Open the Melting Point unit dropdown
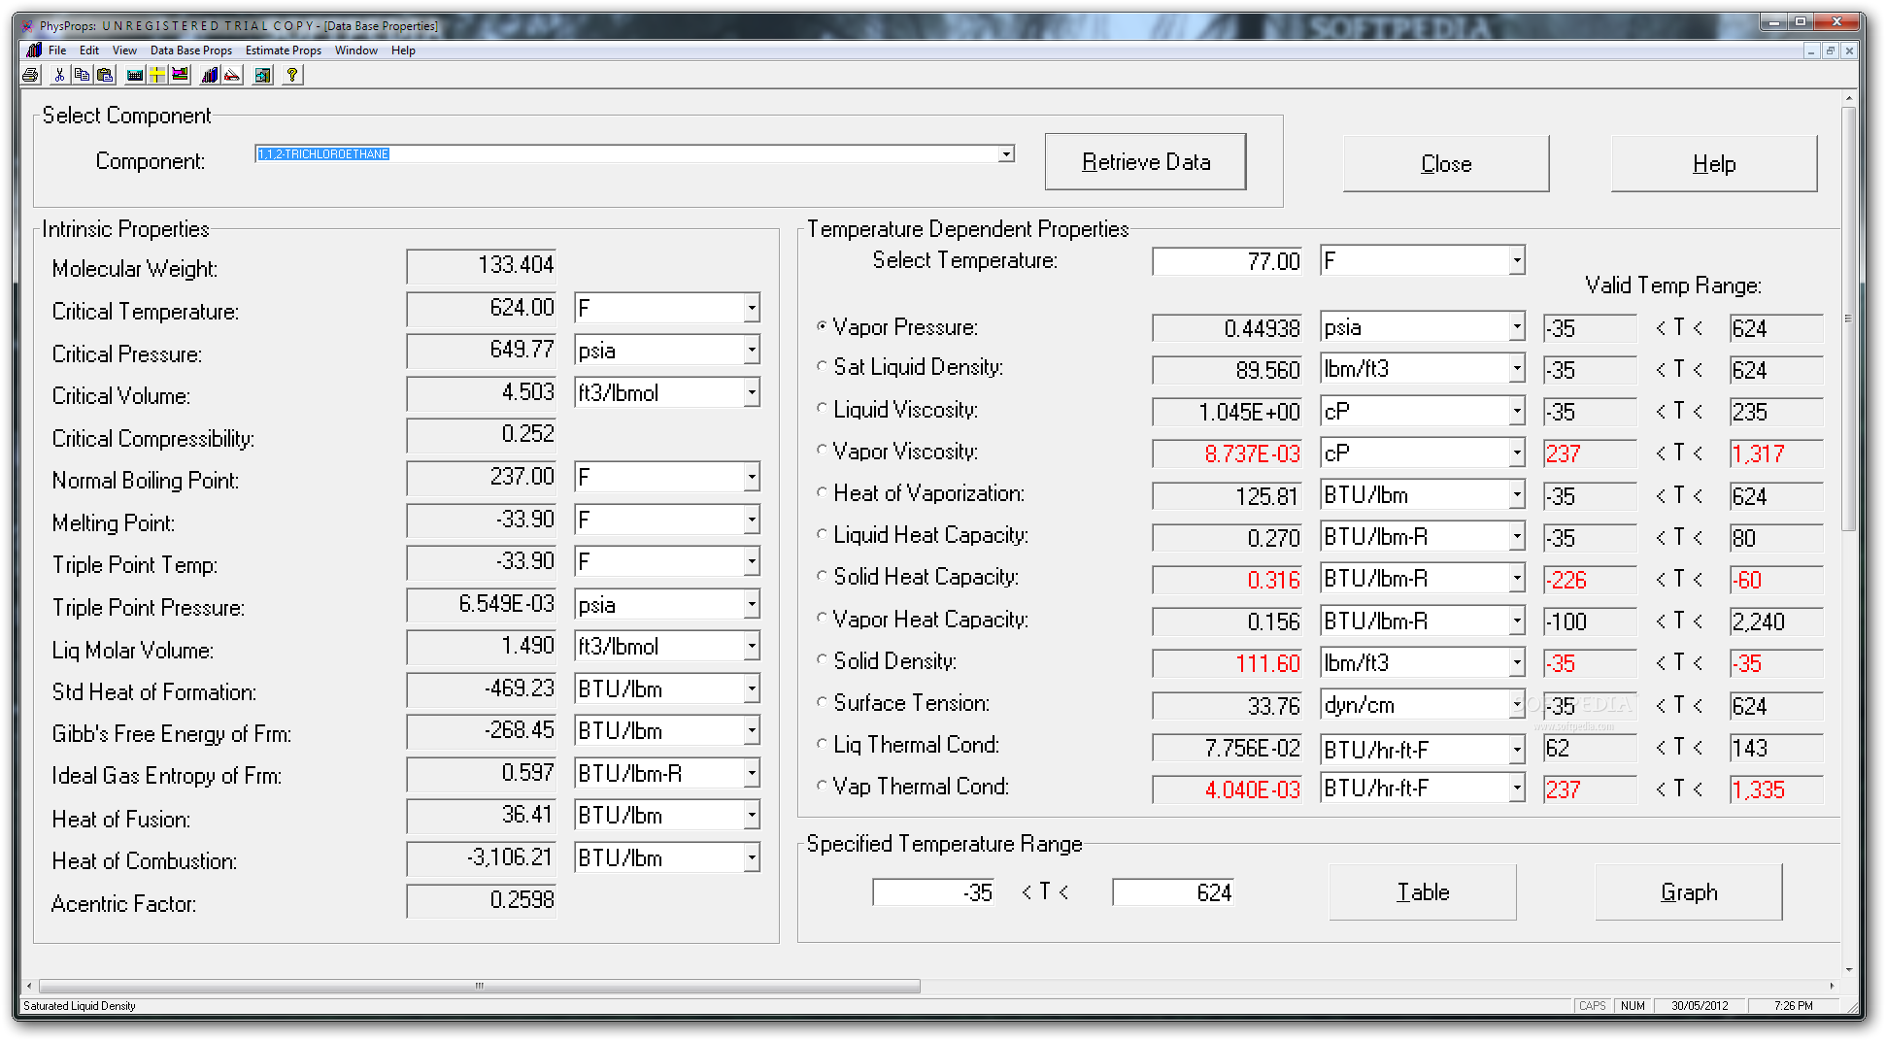 point(751,520)
